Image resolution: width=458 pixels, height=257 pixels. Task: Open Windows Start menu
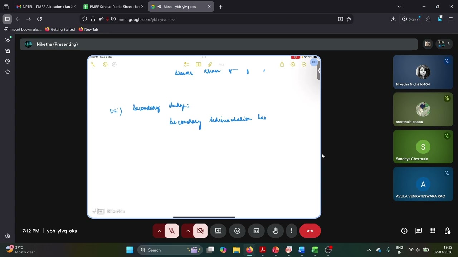pos(130,250)
